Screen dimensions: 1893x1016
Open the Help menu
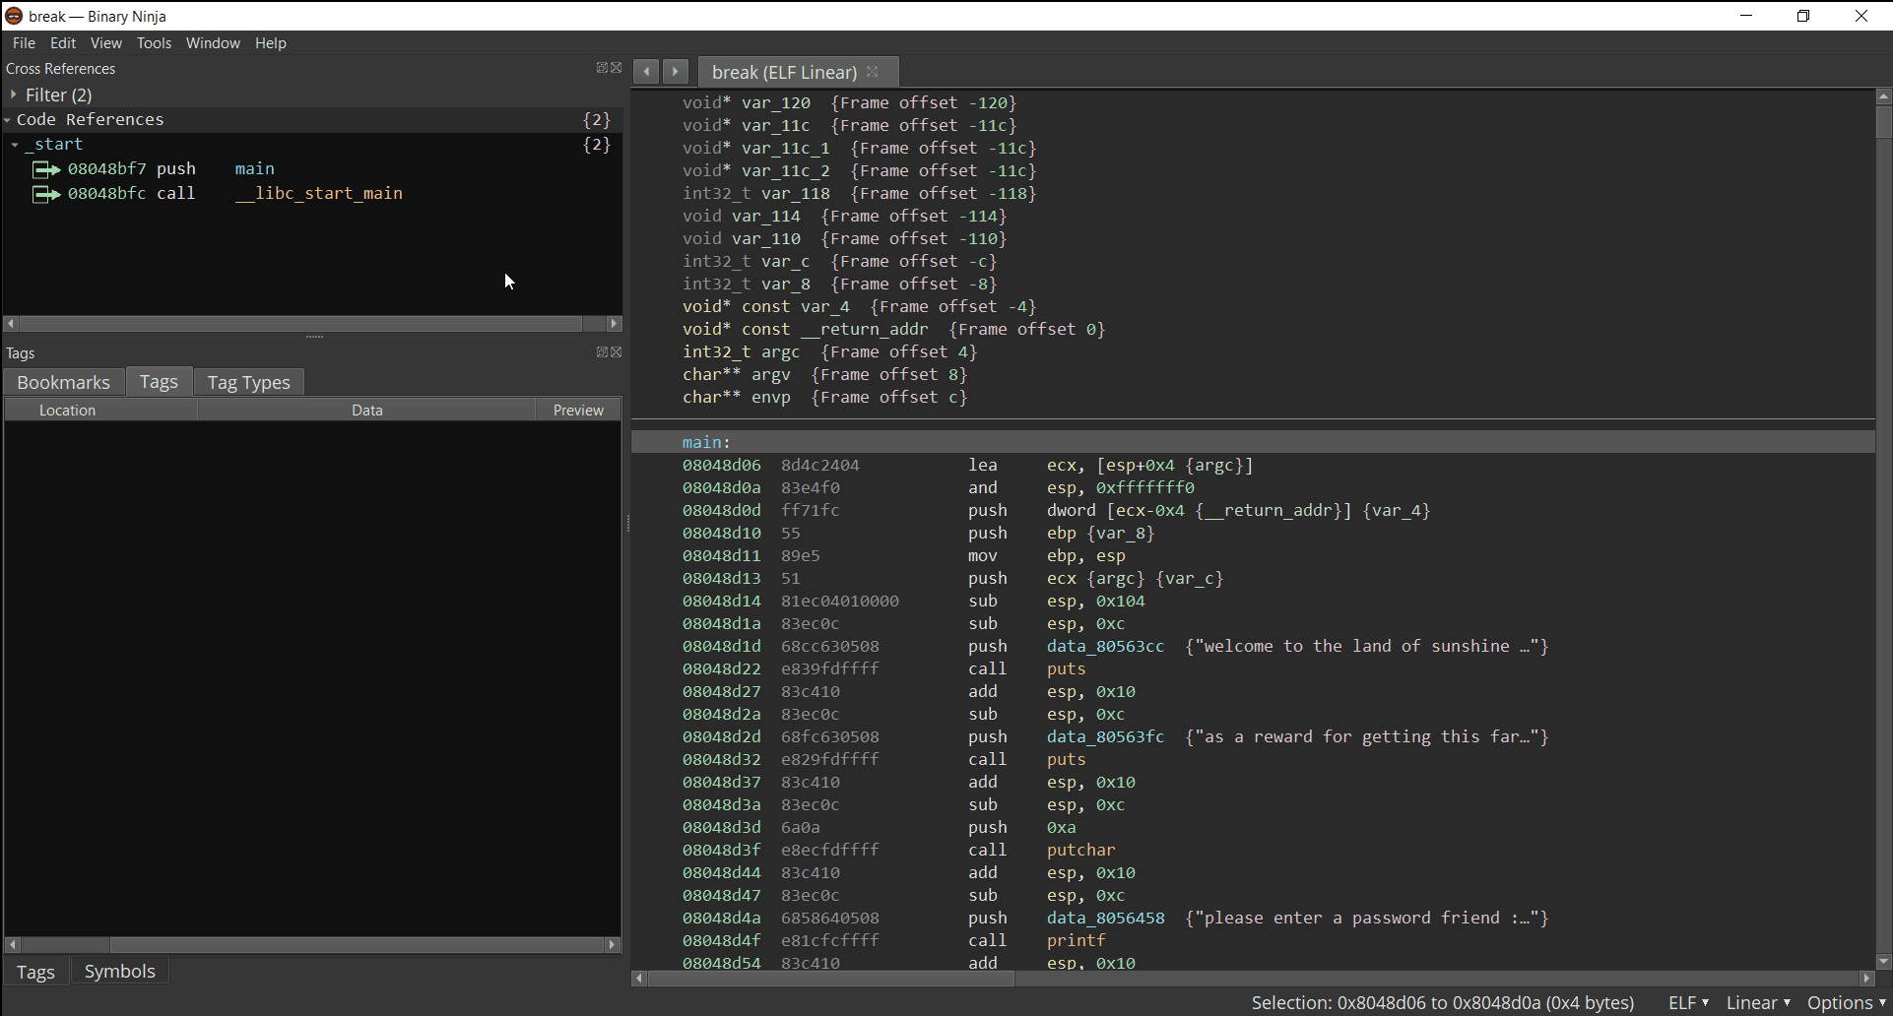pyautogui.click(x=271, y=43)
